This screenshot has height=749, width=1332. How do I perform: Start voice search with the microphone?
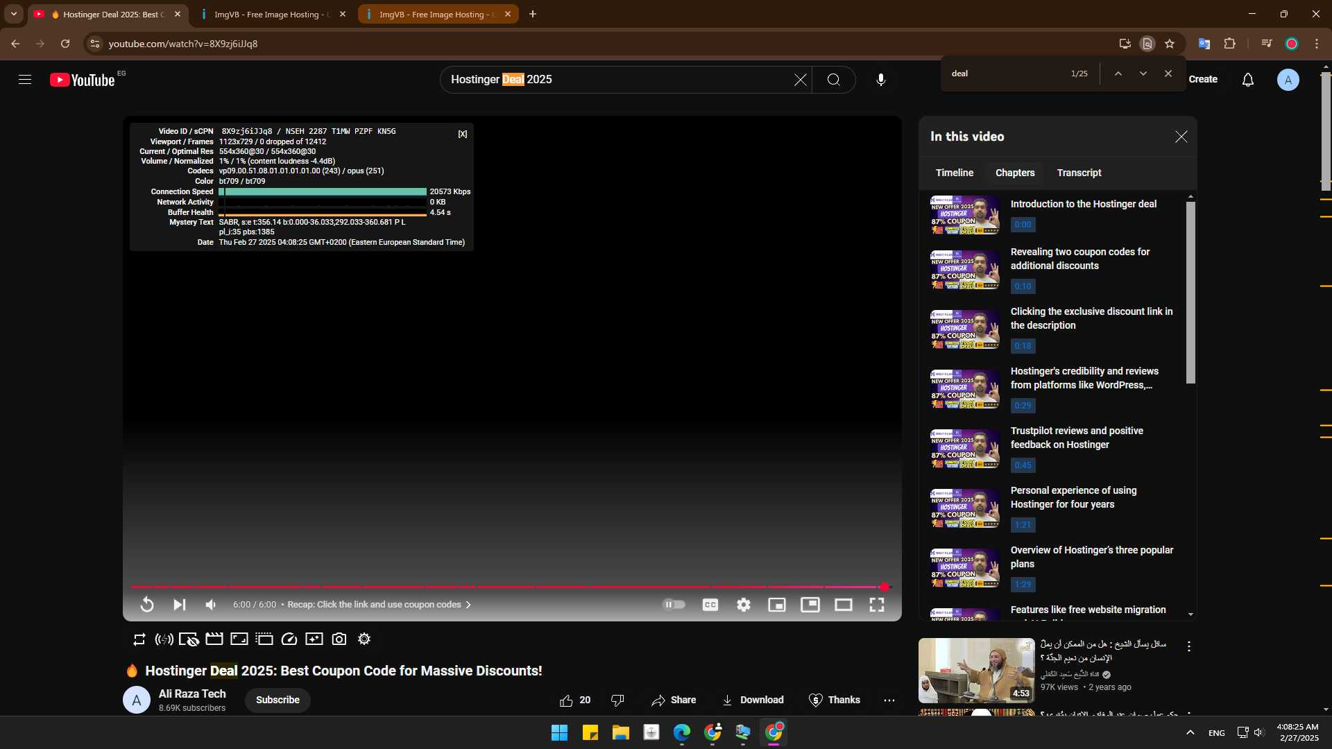click(x=880, y=80)
